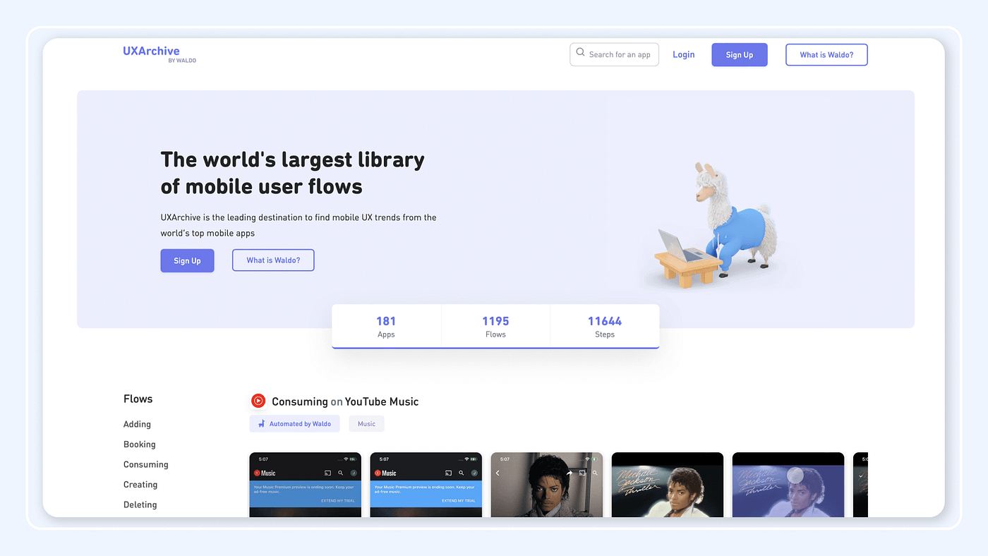The image size is (988, 556).
Task: Select the Adding flow category
Action: (x=137, y=424)
